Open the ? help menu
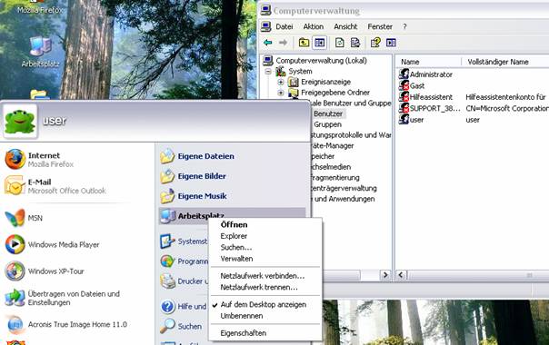The image size is (549, 345). [x=404, y=26]
